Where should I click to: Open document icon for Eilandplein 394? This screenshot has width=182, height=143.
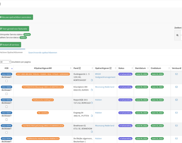pyautogui.click(x=92, y=90)
